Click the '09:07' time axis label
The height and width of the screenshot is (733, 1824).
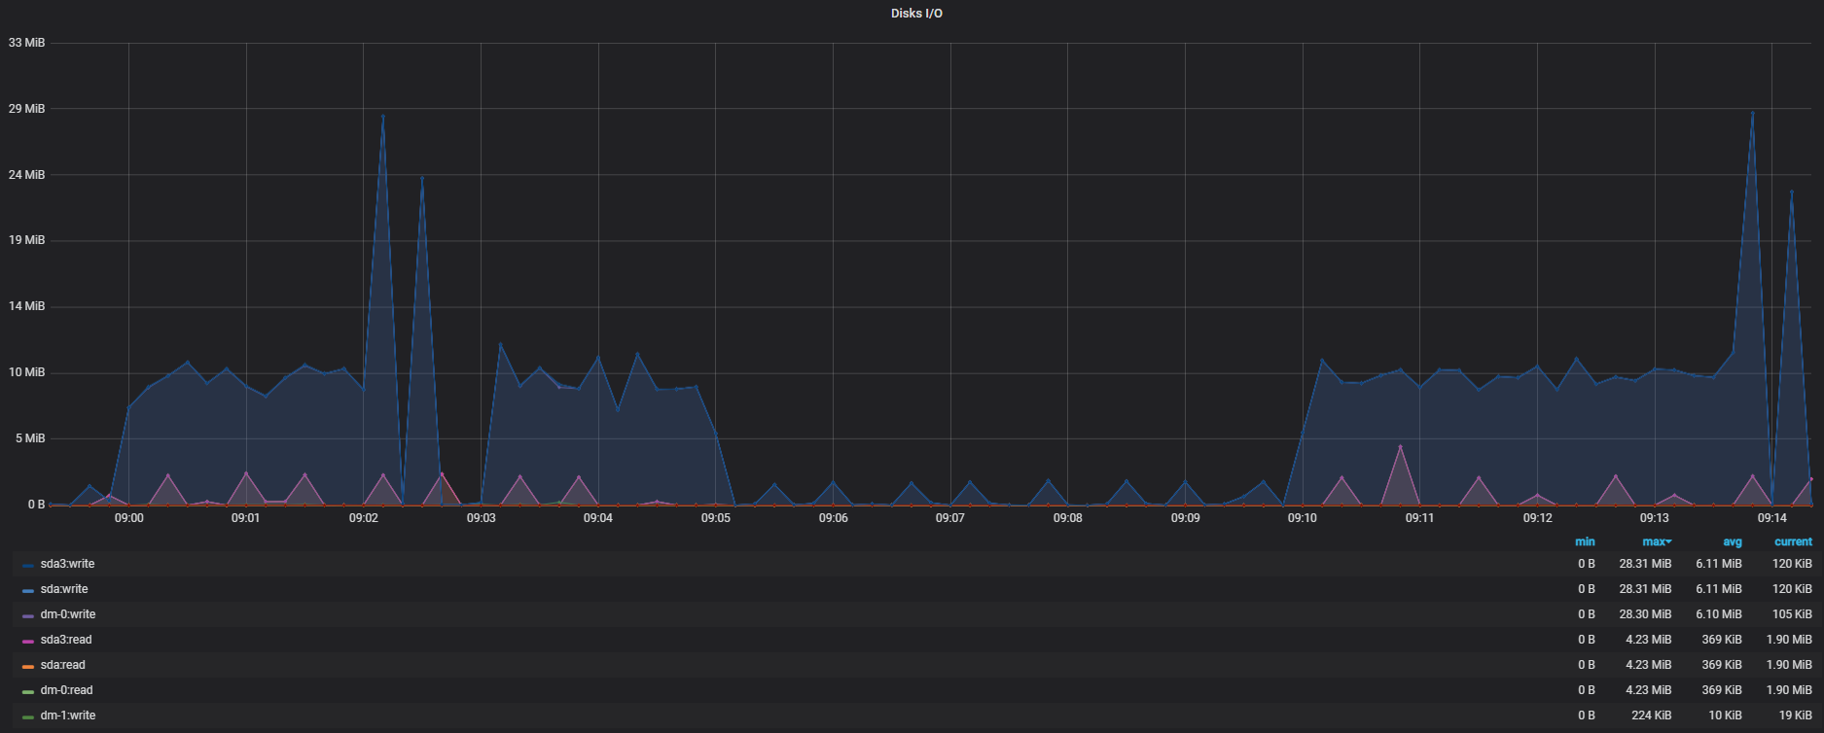click(x=949, y=518)
